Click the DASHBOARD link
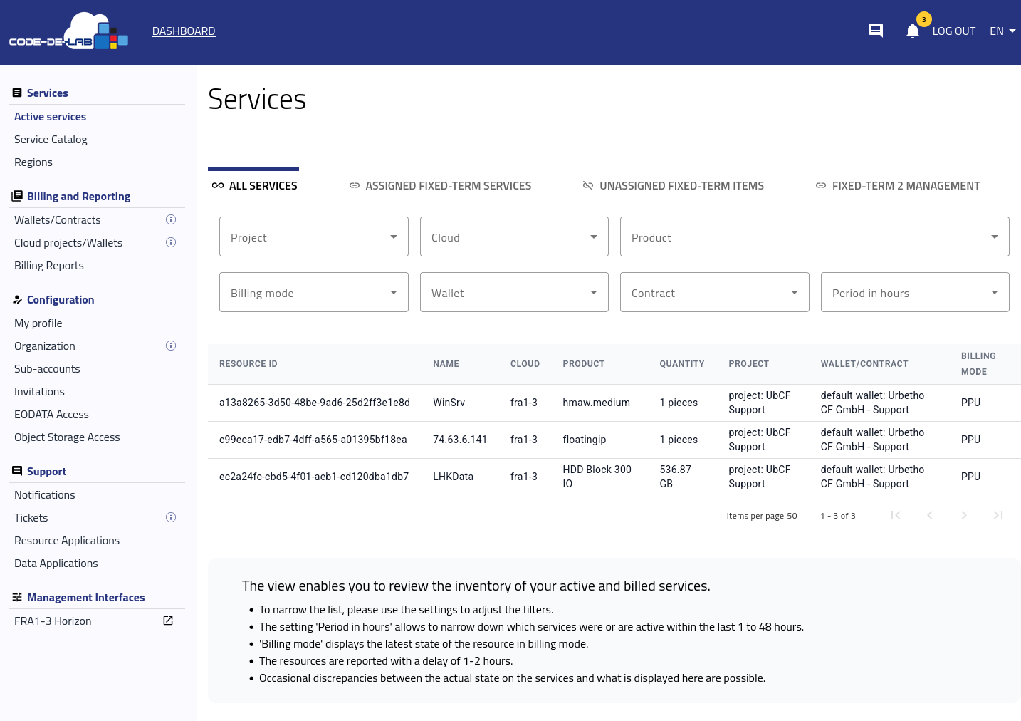 tap(184, 31)
